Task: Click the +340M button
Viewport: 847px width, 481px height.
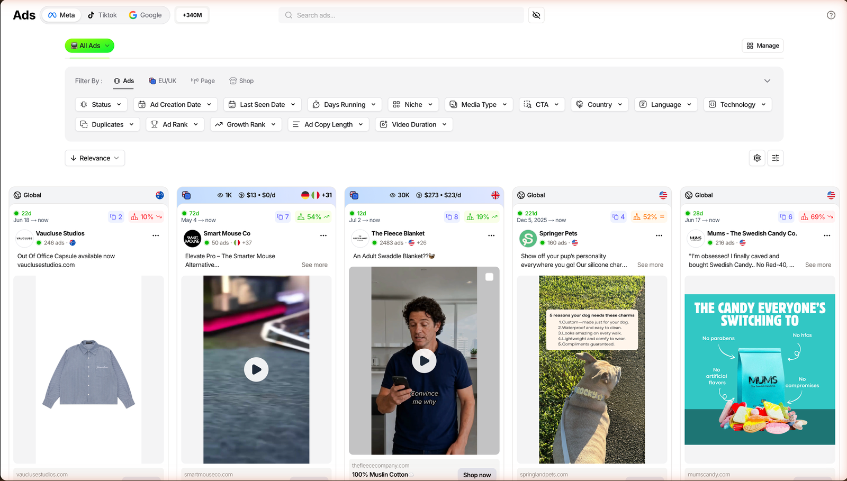Action: [x=192, y=15]
